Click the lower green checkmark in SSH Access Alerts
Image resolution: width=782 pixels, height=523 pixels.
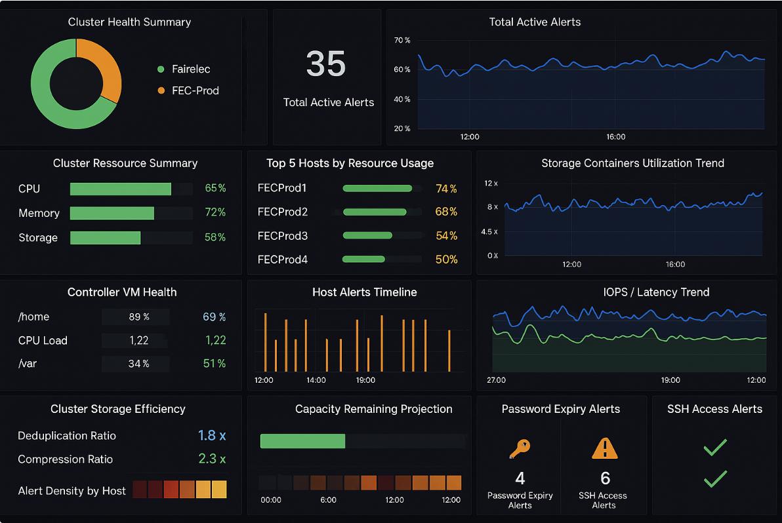point(715,478)
